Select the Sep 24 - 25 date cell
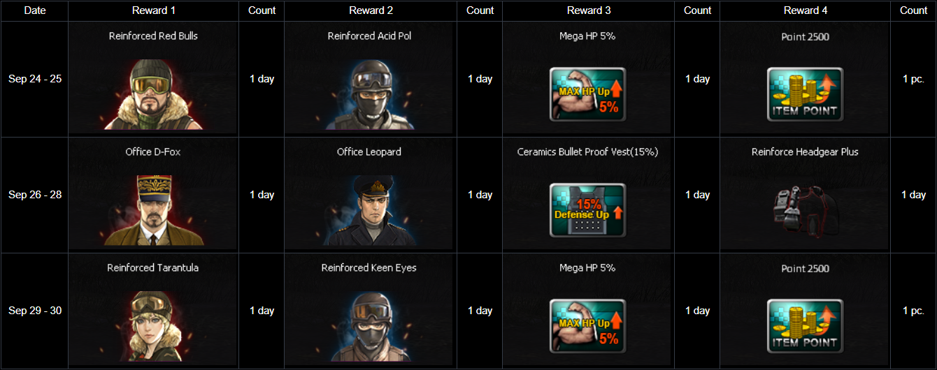 pyautogui.click(x=35, y=79)
